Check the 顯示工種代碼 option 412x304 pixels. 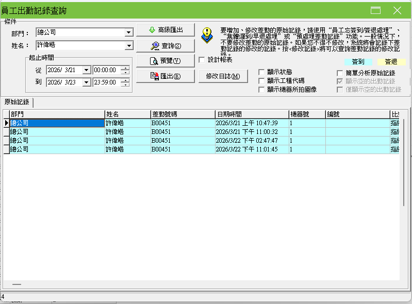pyautogui.click(x=262, y=81)
